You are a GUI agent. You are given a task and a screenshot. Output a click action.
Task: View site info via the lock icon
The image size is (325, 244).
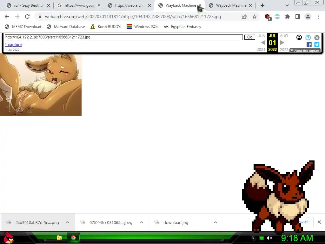click(x=40, y=17)
